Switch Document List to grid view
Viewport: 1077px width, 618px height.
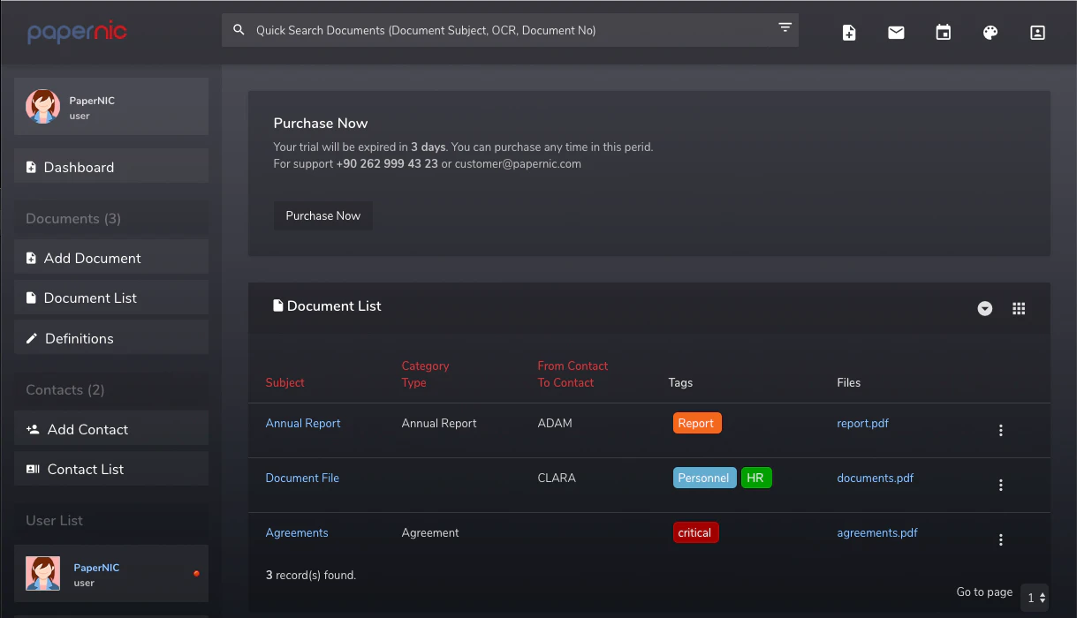coord(1019,308)
